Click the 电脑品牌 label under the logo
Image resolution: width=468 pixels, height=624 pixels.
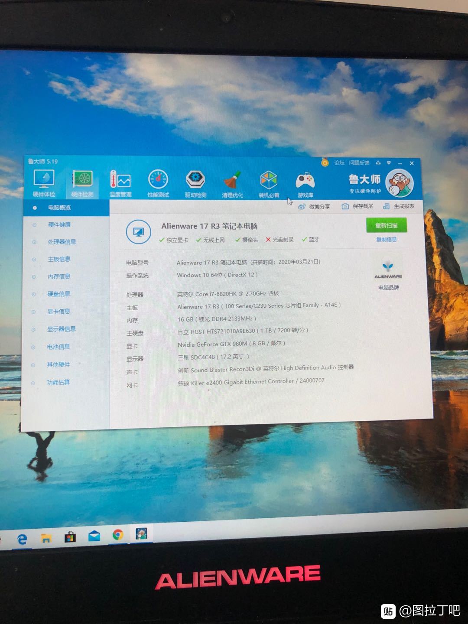(388, 288)
